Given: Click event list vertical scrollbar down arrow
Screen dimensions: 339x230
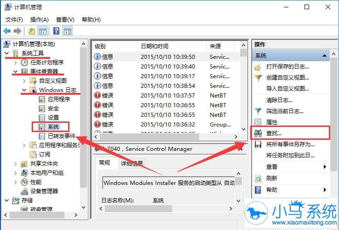Looking at the screenshot, I should [243, 129].
